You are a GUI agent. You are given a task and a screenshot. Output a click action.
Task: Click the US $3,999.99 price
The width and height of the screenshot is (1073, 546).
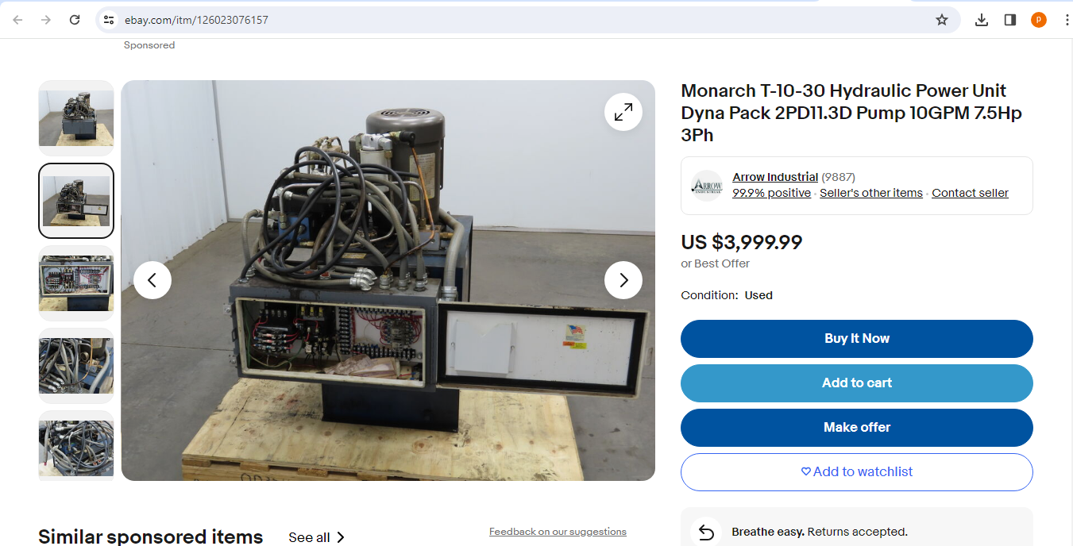coord(742,242)
